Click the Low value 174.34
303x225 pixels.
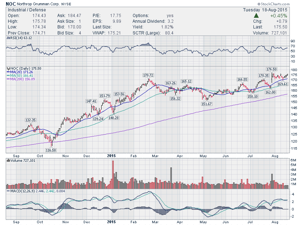click(39, 27)
